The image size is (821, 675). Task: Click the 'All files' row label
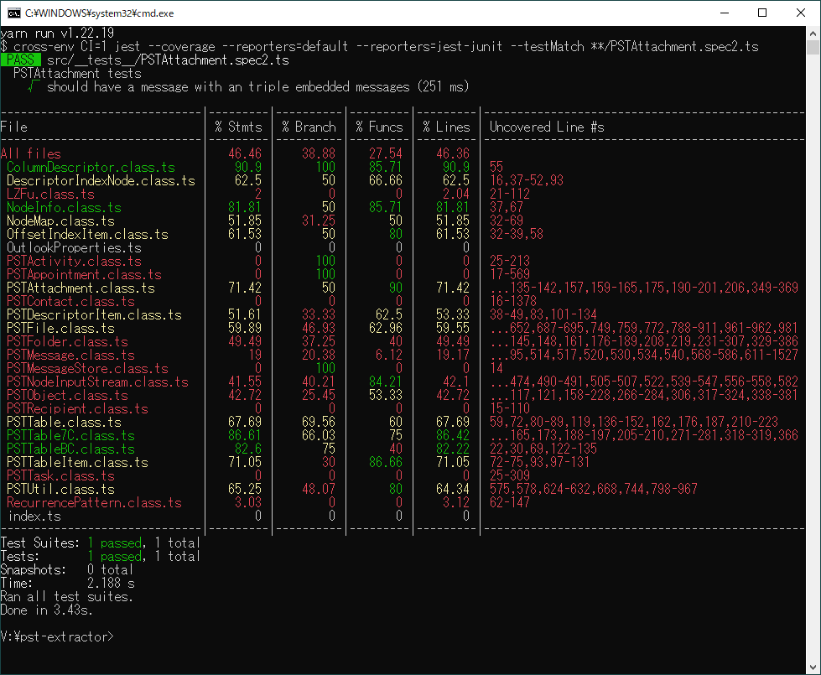(x=31, y=154)
